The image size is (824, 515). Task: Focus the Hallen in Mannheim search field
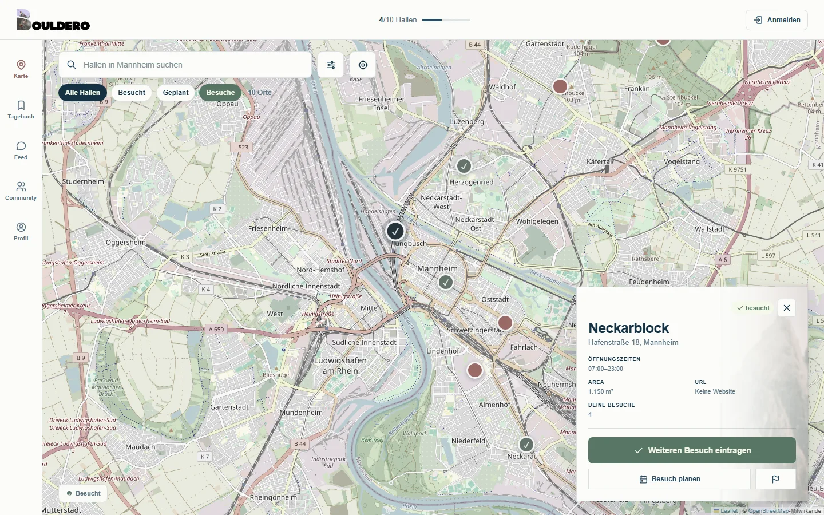click(x=185, y=65)
